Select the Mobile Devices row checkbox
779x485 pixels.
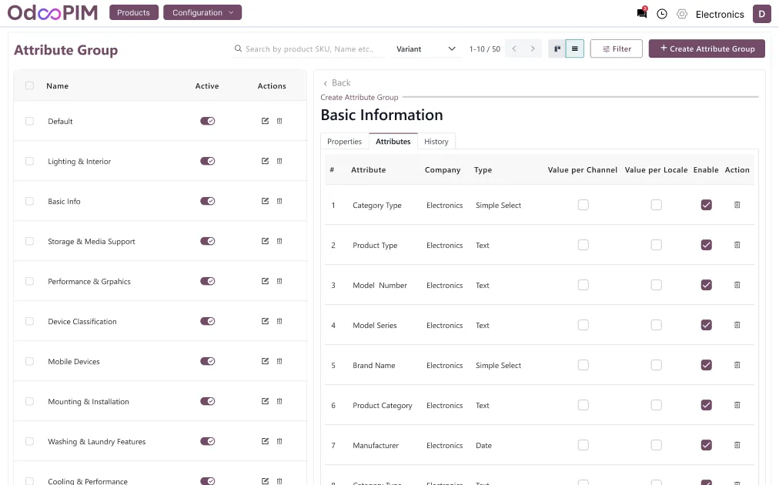coord(29,361)
